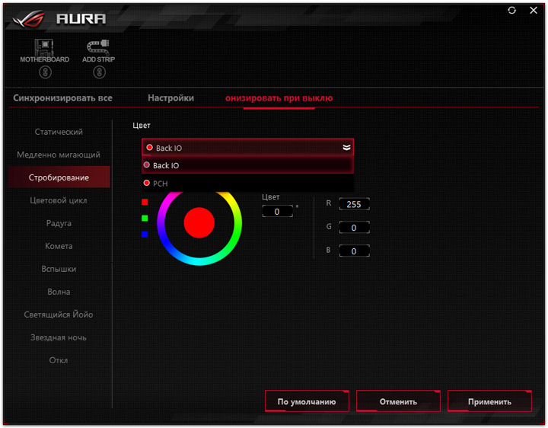Choose the Вспышки effect
Viewport: 548px width, 428px height.
(59, 269)
